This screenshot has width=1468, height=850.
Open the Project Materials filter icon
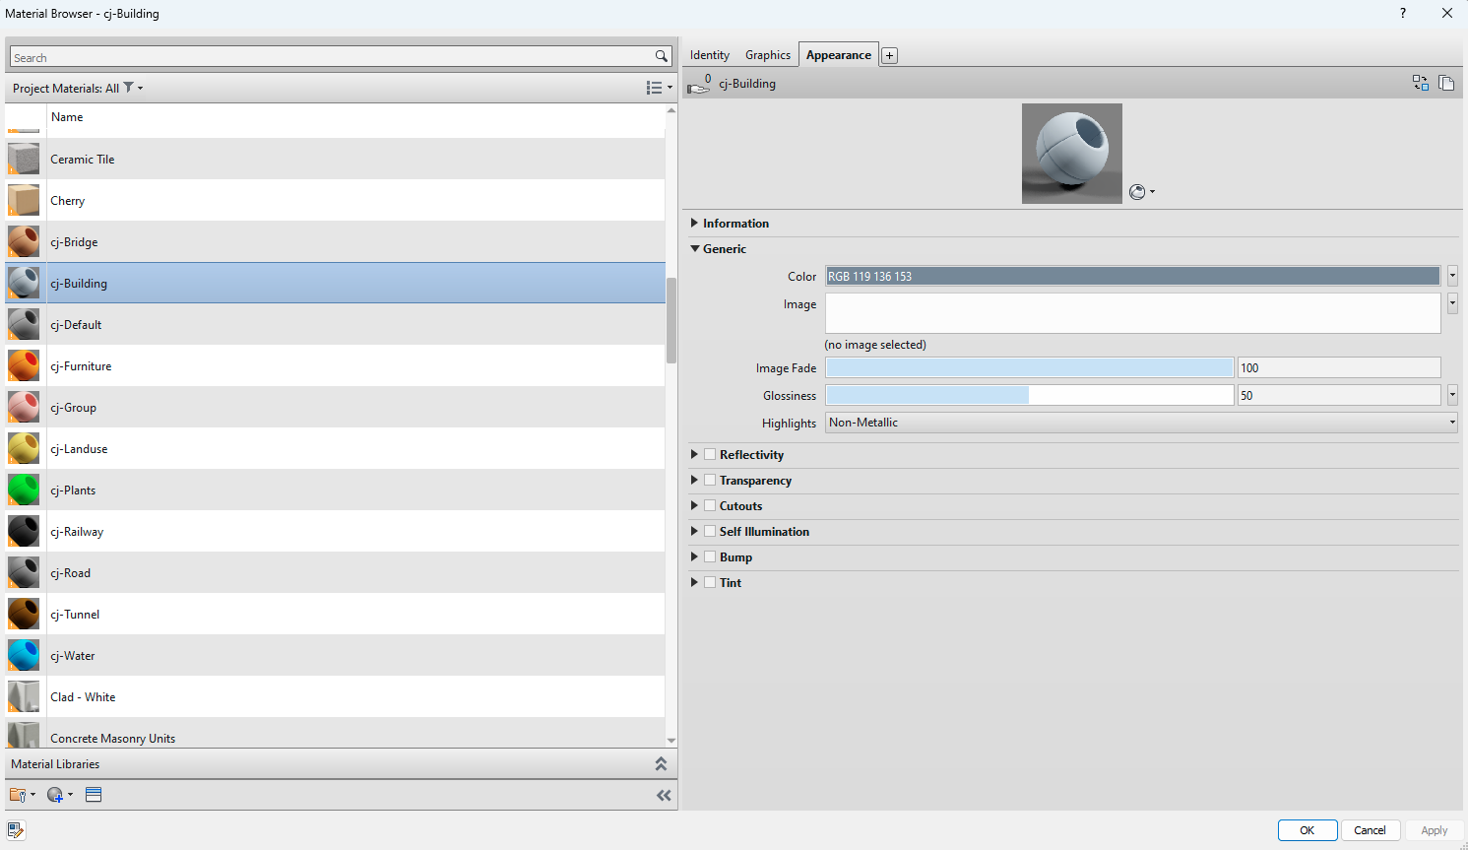coord(128,88)
